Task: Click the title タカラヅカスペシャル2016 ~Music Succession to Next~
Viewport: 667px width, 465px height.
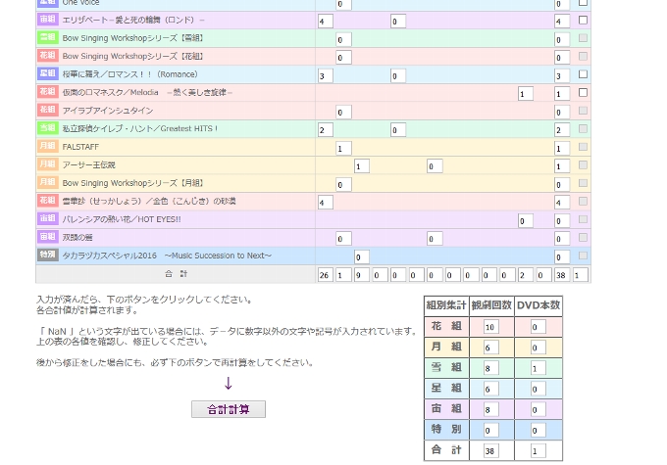Action: point(167,256)
